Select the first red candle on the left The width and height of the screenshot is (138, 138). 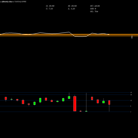coord(6,98)
